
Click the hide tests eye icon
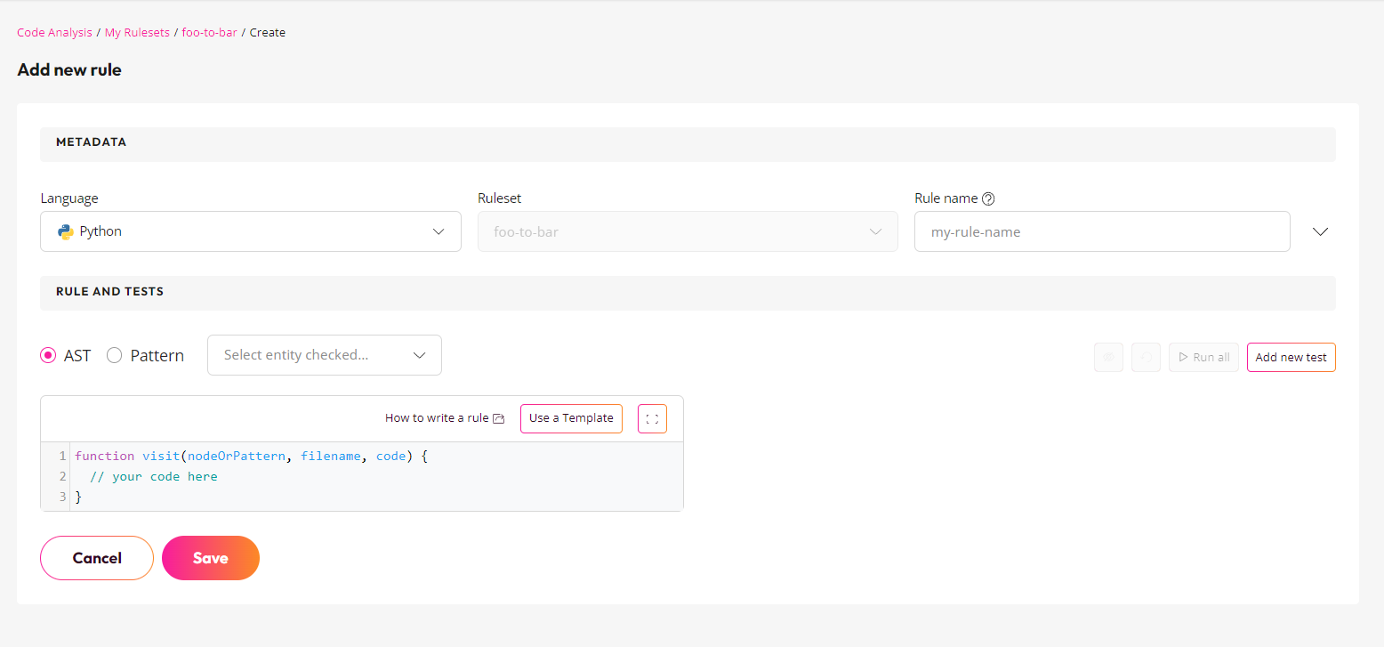coord(1108,357)
